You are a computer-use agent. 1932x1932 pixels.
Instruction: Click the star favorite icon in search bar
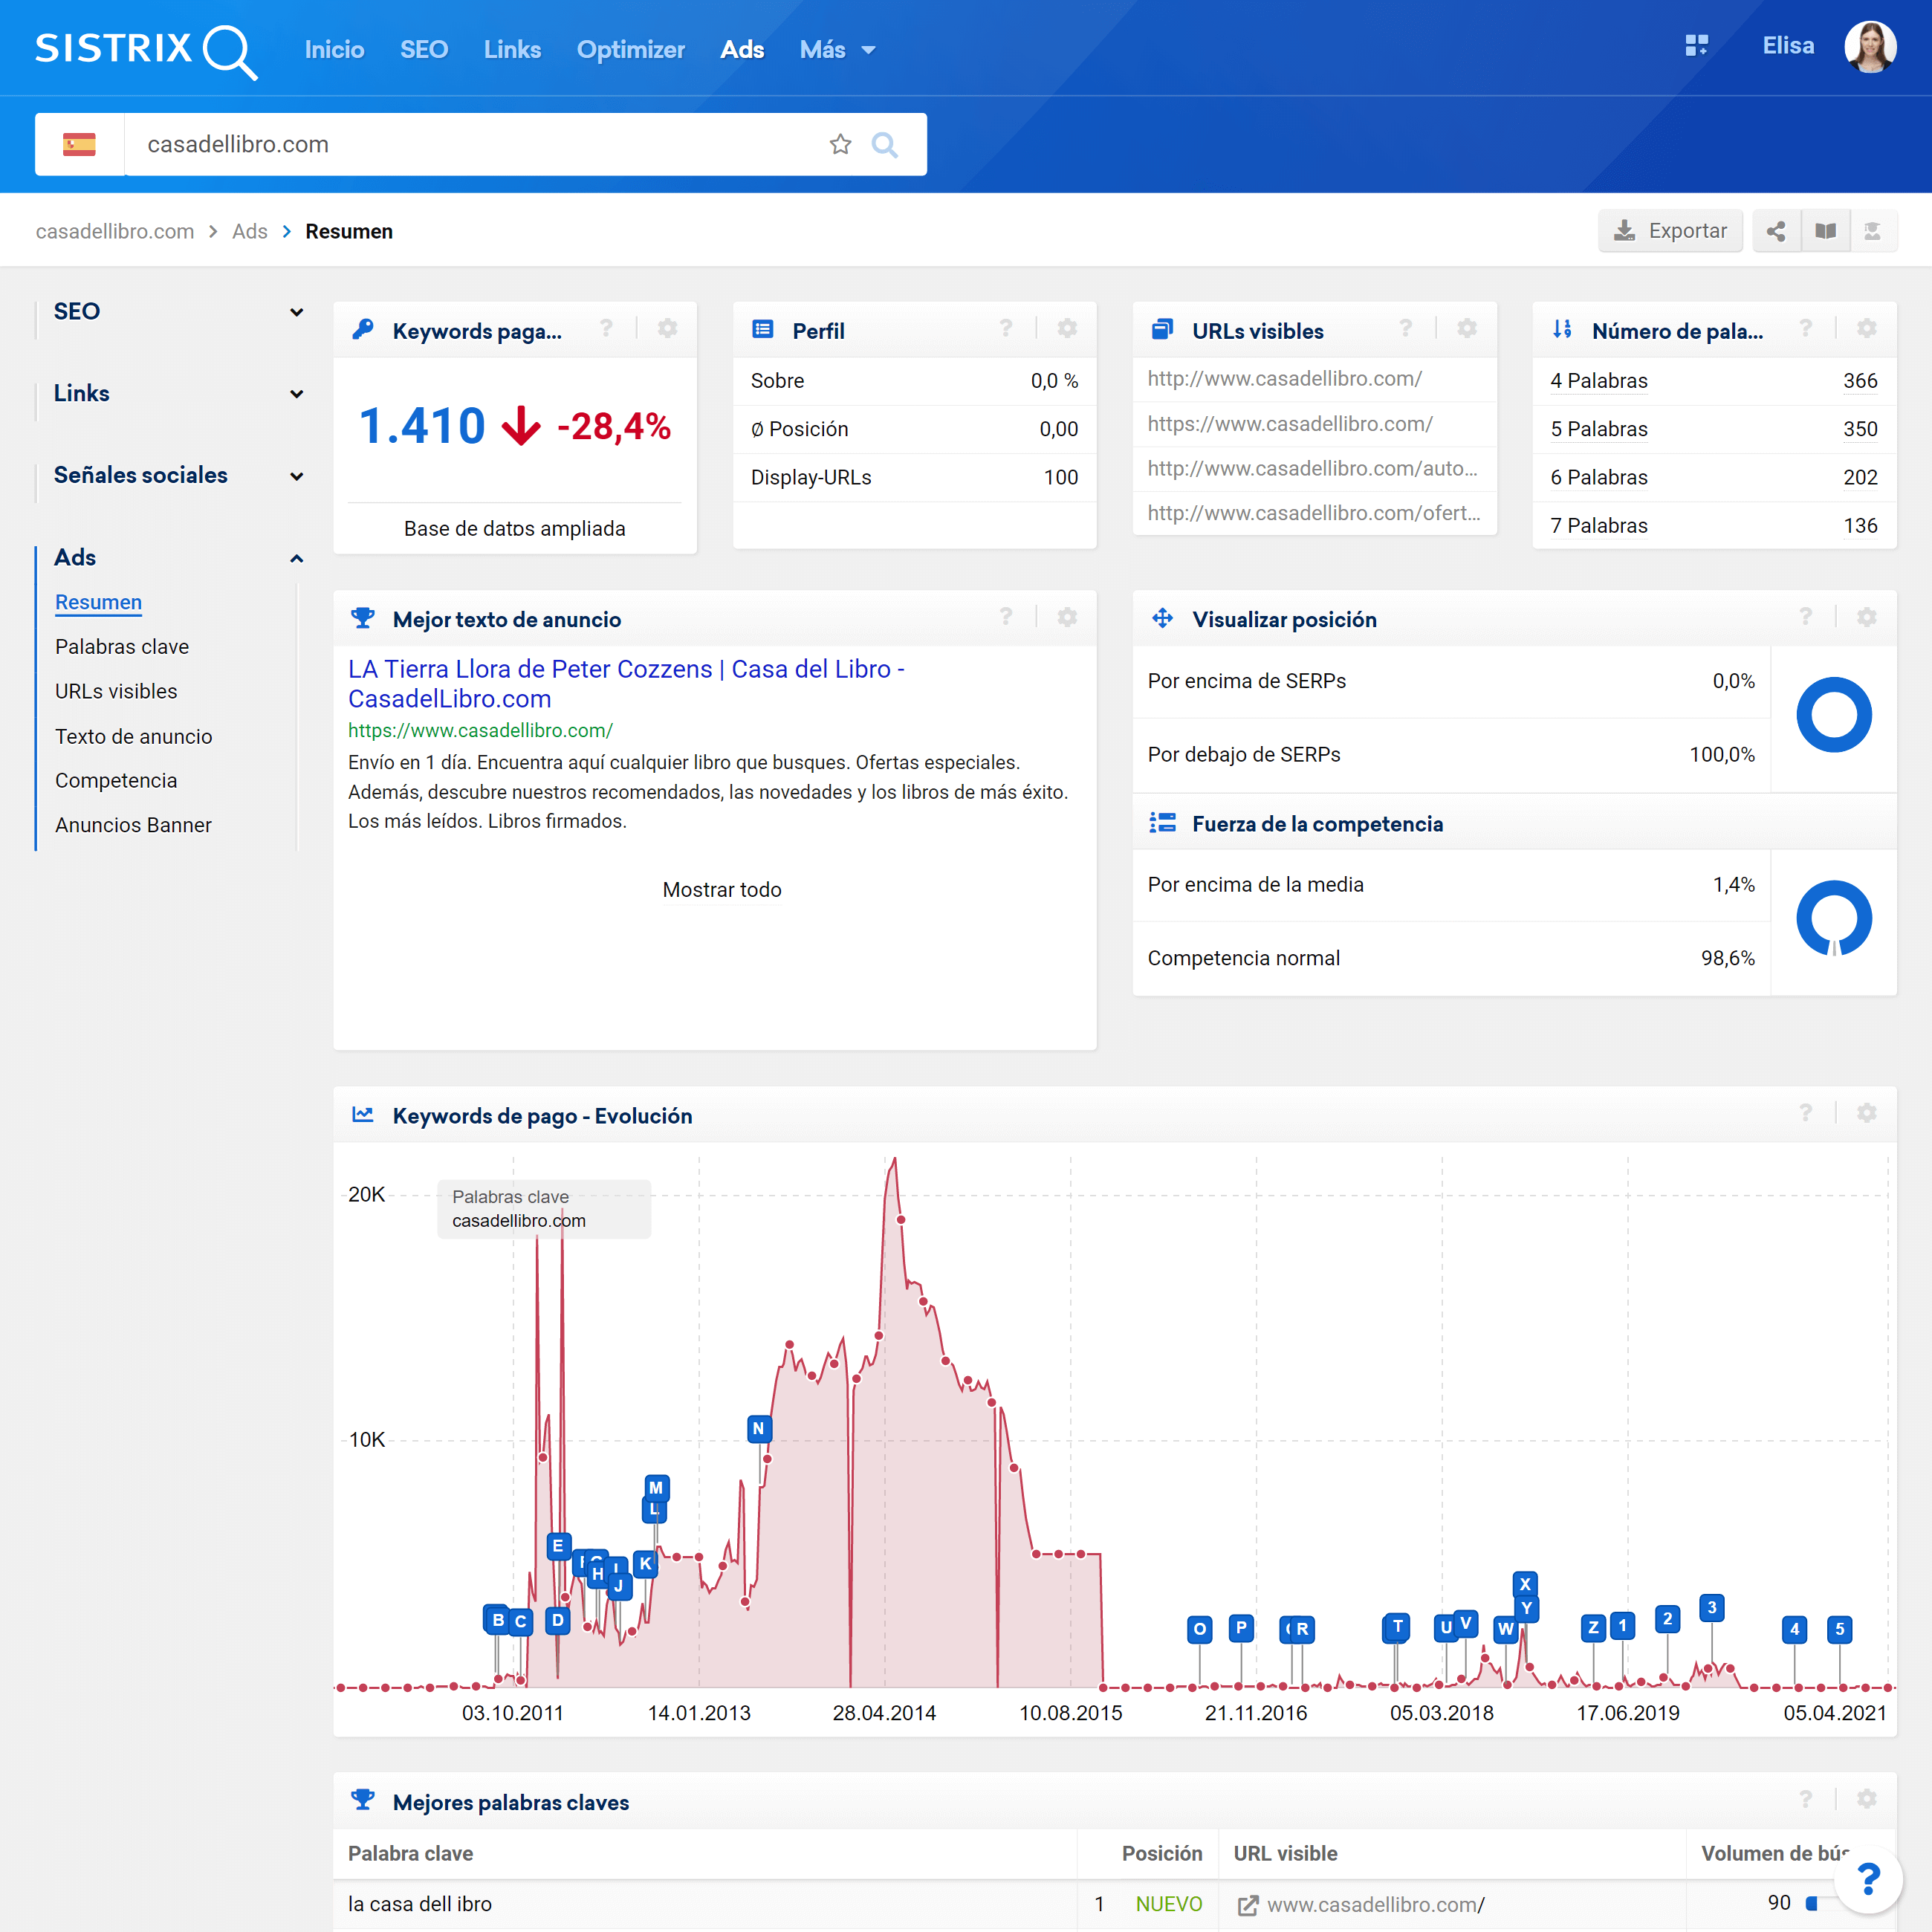pyautogui.click(x=840, y=144)
